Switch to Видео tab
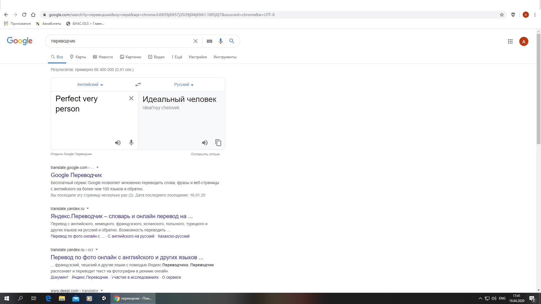 156,57
